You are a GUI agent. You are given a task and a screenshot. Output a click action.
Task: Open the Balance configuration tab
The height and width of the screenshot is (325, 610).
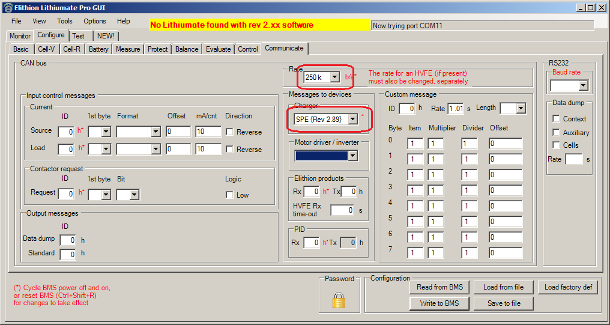(x=187, y=49)
